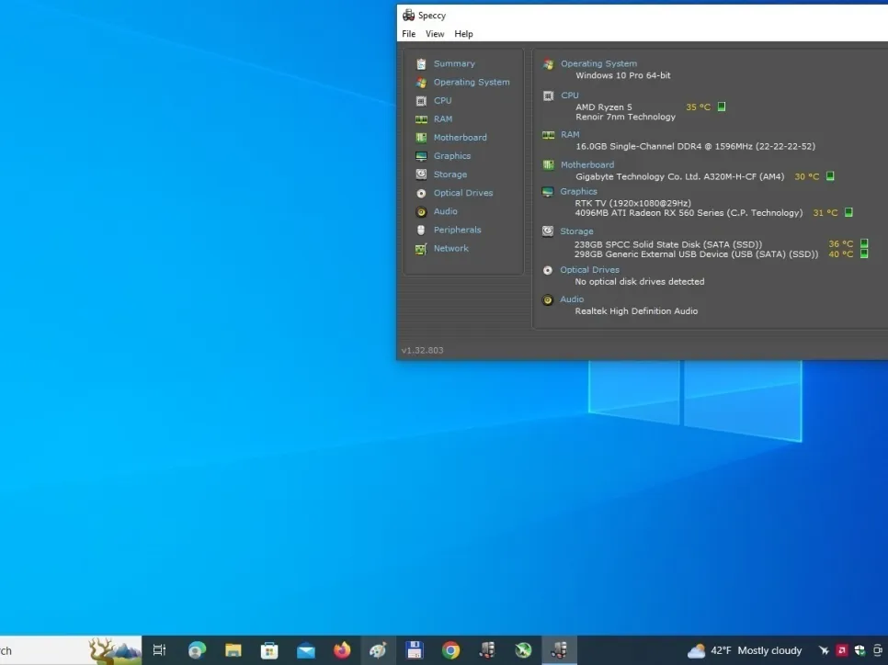
Task: Click the green indicator next to 40 °C
Action: (x=864, y=254)
